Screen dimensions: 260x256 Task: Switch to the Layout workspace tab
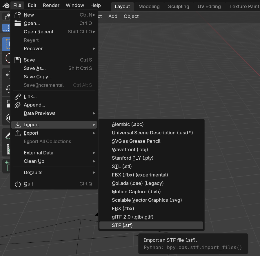point(122,6)
